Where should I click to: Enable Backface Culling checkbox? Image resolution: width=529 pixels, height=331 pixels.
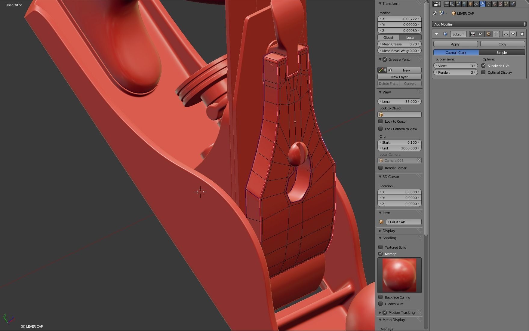(380, 297)
